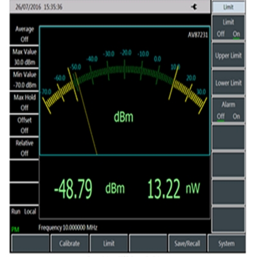Open the System menu
Viewport: 257px width, 257px height.
(x=226, y=244)
